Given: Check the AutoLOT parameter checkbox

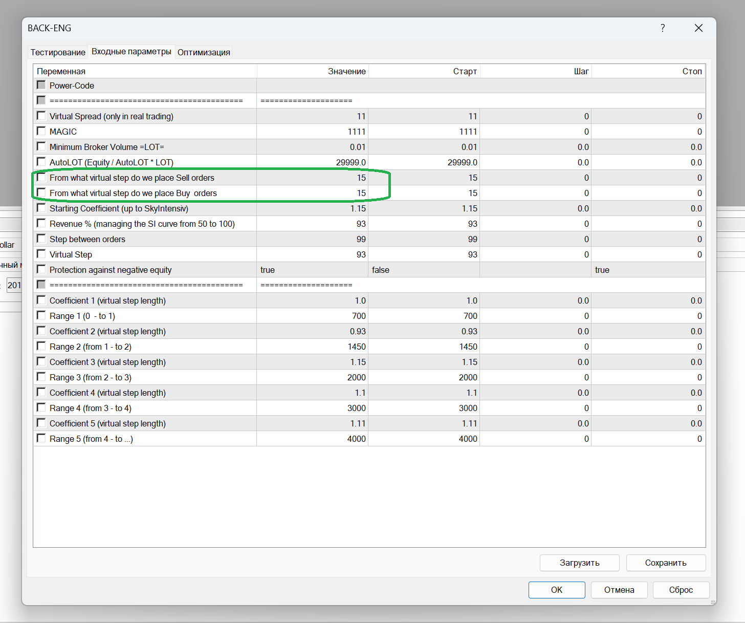Looking at the screenshot, I should pyautogui.click(x=41, y=162).
